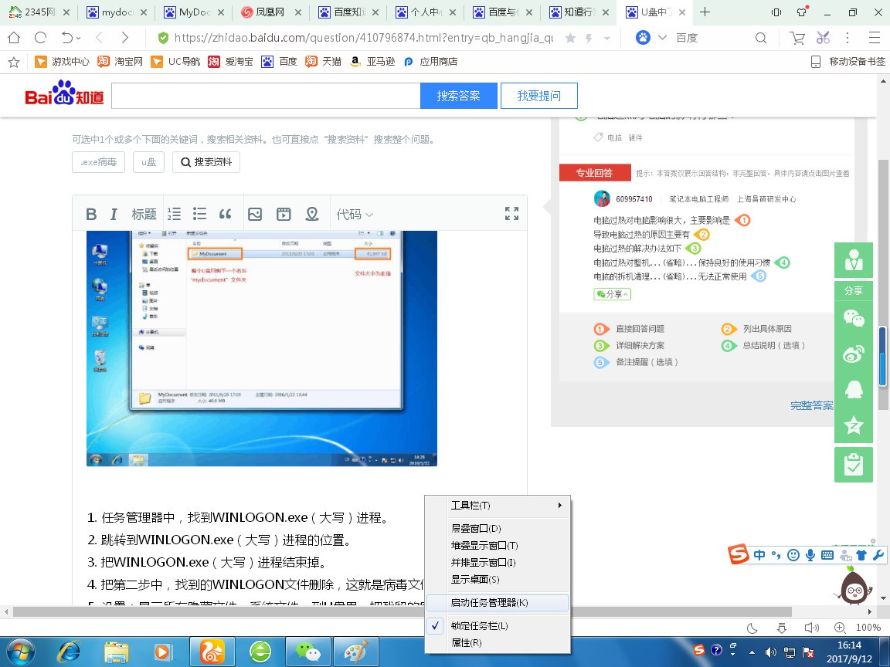890x667 pixels.
Task: Toggle Sogou 中 Chinese/English mode
Action: coord(759,555)
